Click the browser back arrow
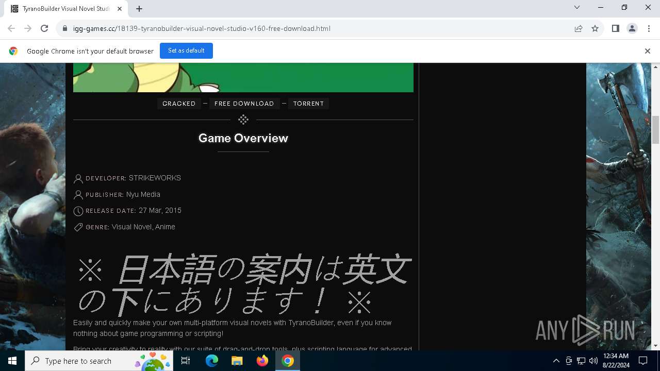Viewport: 660px width, 371px height. [x=11, y=28]
